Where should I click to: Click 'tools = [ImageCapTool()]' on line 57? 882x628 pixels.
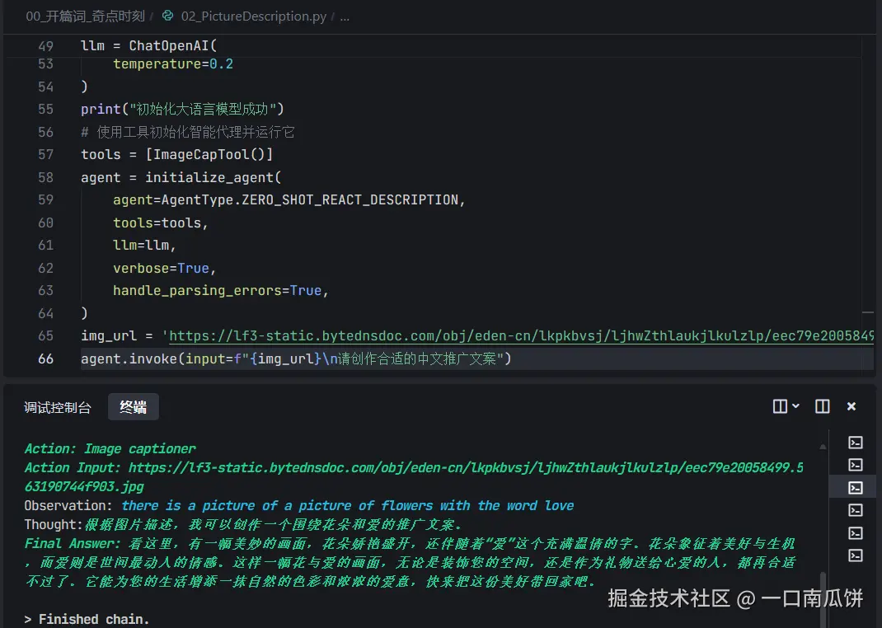coord(176,155)
